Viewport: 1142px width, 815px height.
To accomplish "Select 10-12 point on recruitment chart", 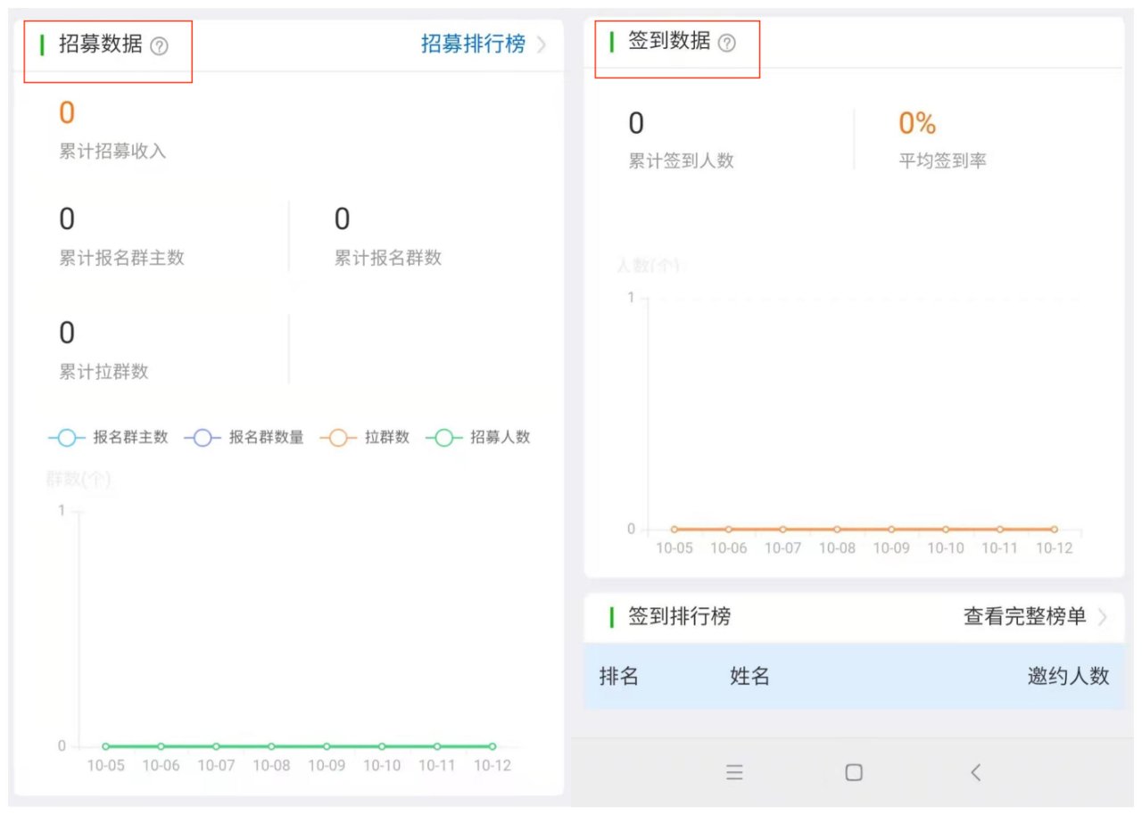I will pos(492,746).
